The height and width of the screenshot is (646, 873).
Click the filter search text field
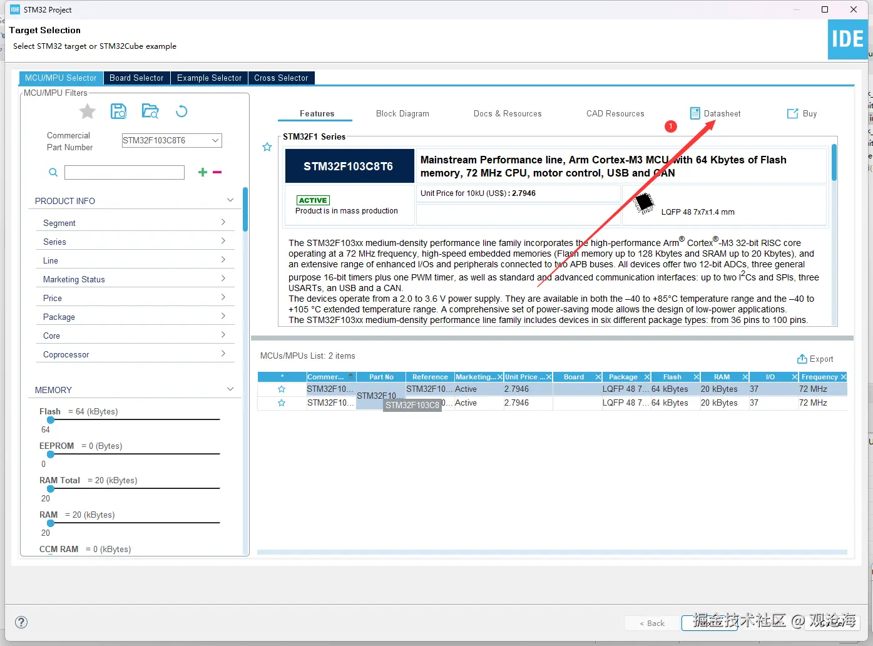(x=125, y=172)
